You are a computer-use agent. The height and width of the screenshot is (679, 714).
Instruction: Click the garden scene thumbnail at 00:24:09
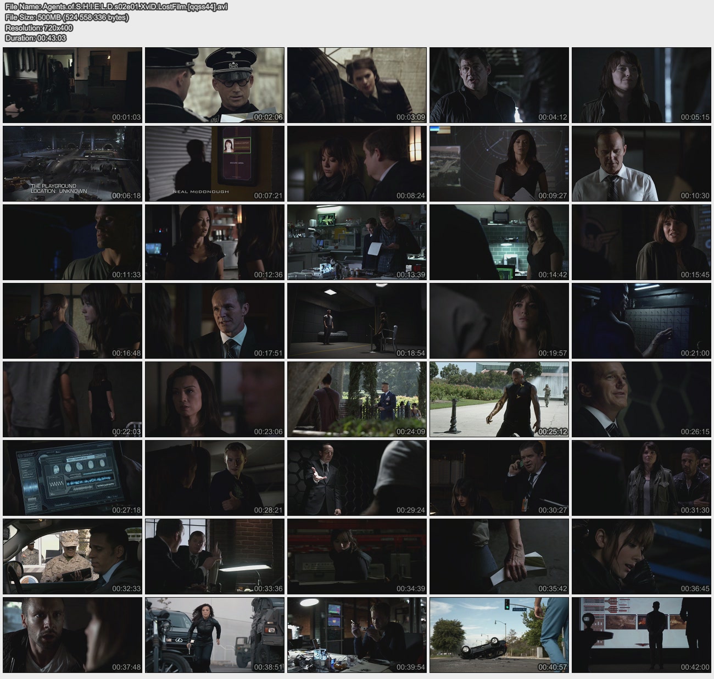(357, 399)
